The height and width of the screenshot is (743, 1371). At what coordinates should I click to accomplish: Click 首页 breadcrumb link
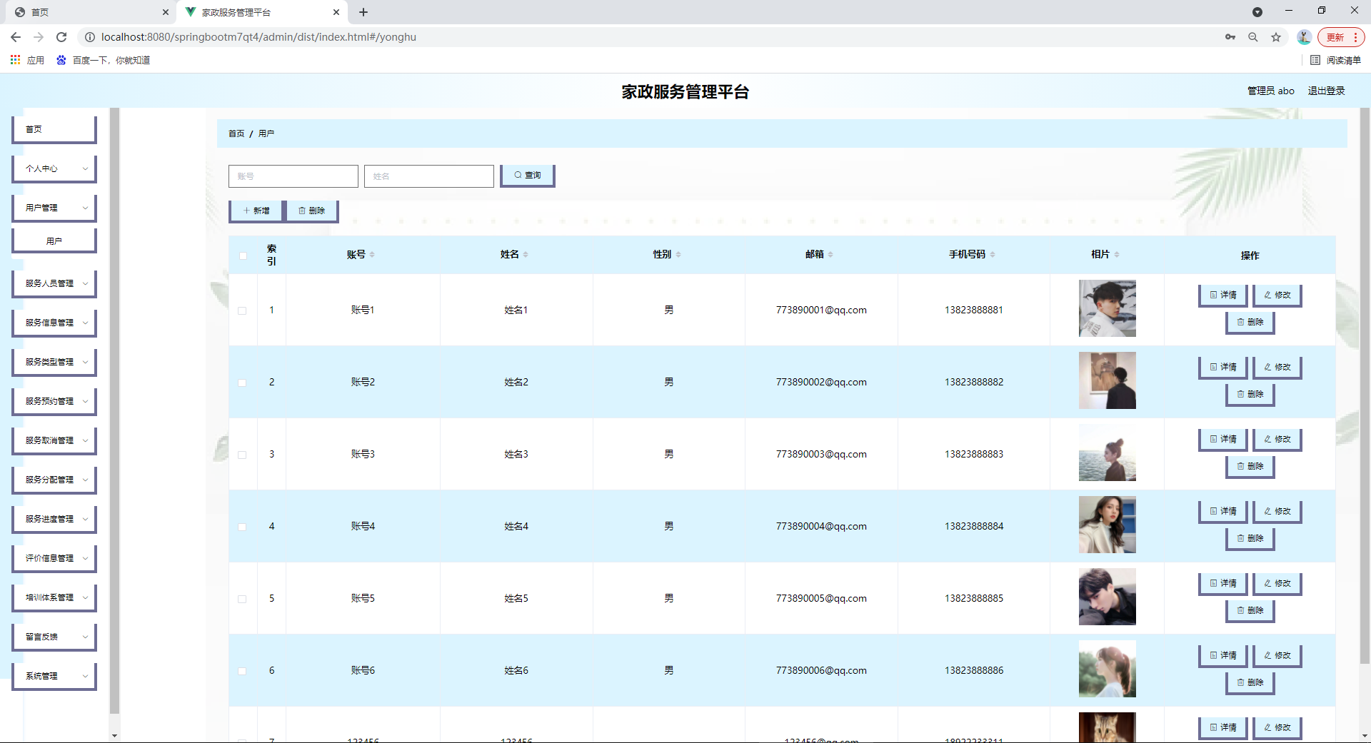(x=236, y=133)
